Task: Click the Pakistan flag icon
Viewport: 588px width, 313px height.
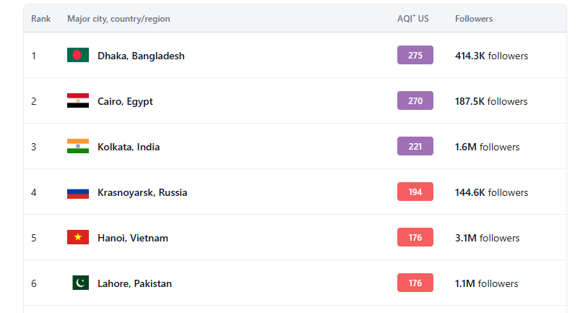Action: (x=80, y=283)
